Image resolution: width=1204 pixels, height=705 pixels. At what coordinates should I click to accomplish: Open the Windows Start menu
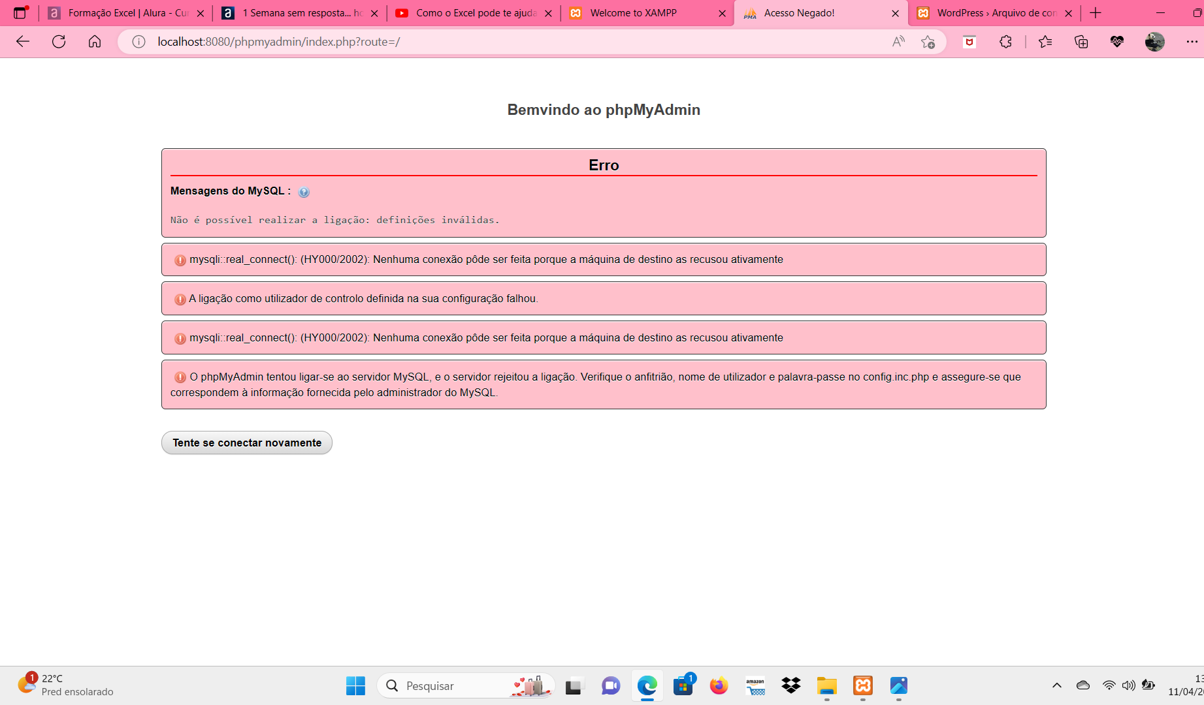coord(355,685)
